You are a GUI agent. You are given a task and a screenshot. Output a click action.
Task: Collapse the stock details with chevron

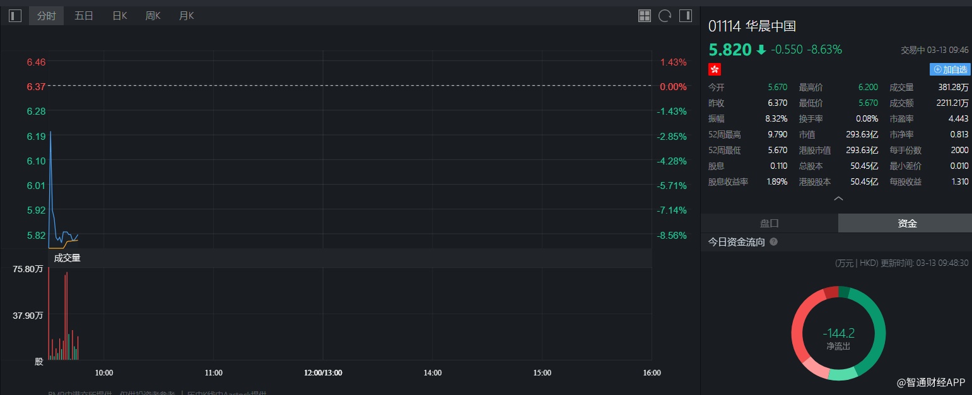click(838, 198)
